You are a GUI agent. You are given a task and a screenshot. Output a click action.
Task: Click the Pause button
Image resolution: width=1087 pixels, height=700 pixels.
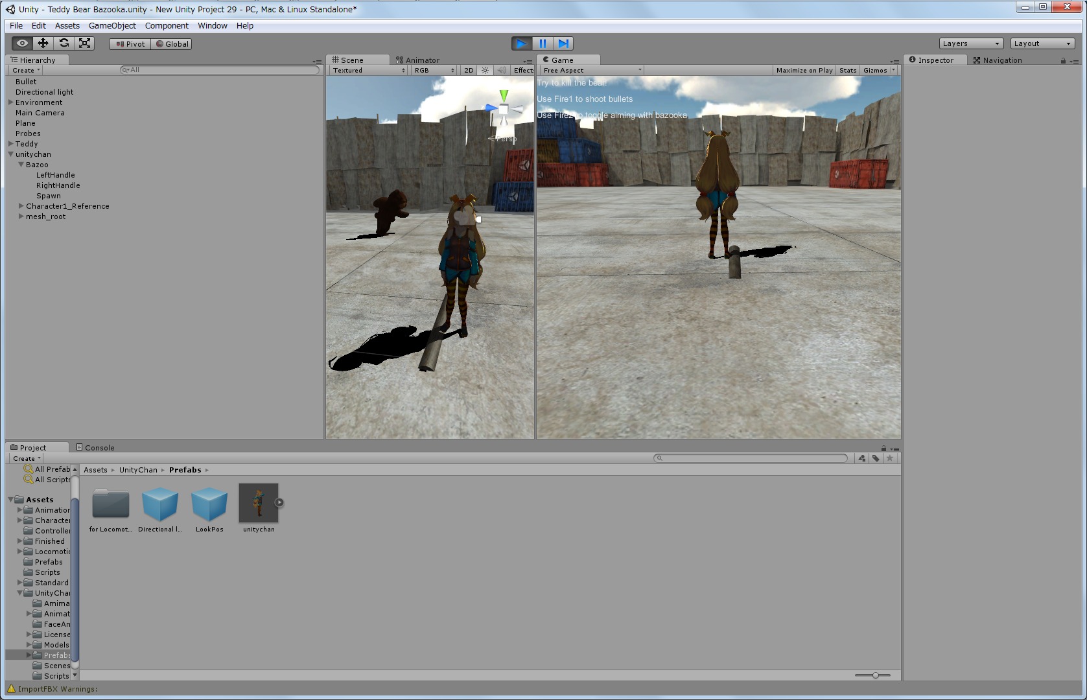click(543, 43)
